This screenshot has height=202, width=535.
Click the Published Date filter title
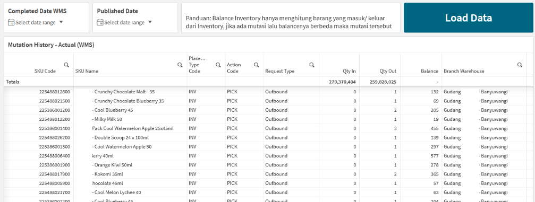point(117,11)
